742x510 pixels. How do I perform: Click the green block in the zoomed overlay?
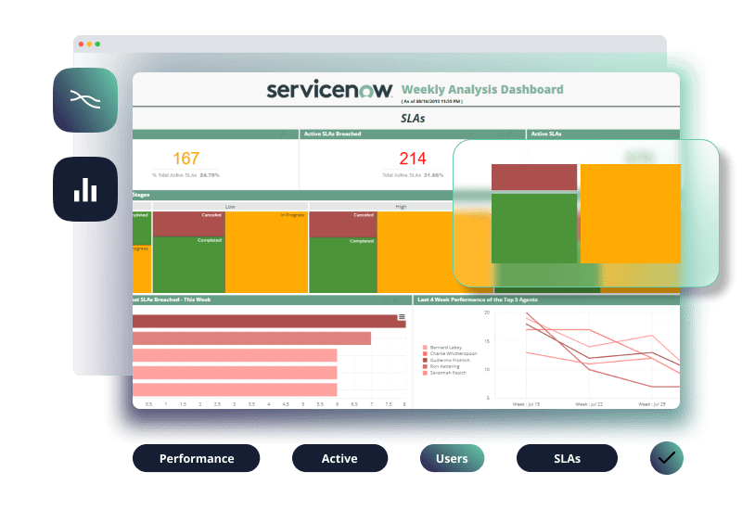534,228
